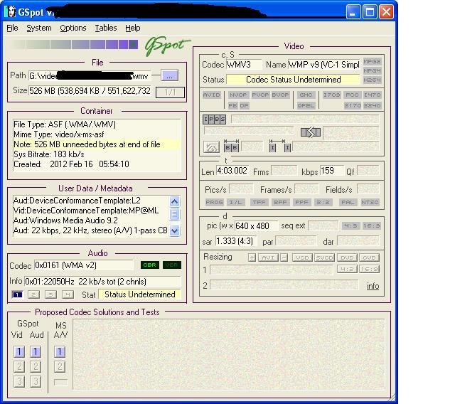Viewport: 455px width, 404px height.
Task: Click the AVID indicator
Action: [212, 95]
